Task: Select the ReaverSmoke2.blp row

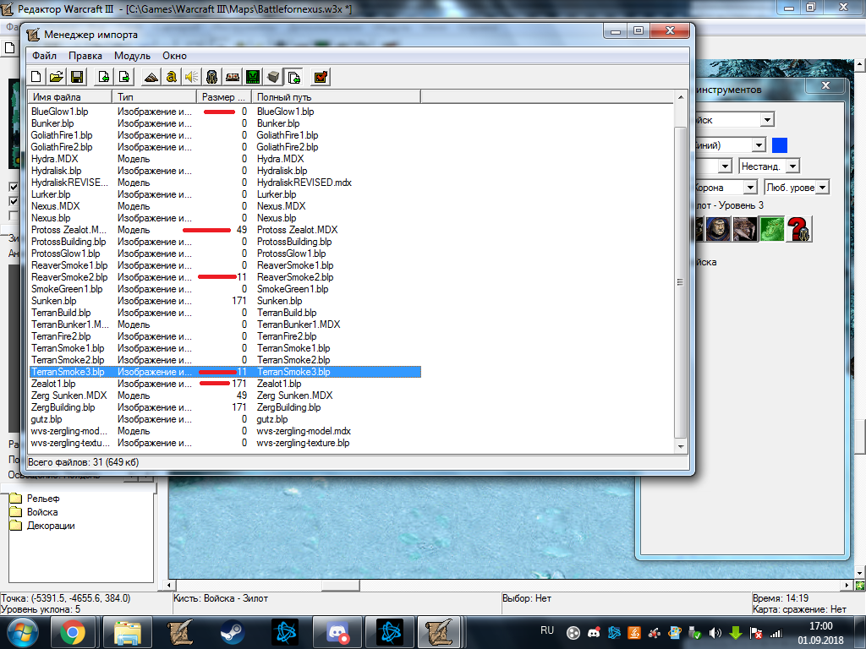Action: 225,277
